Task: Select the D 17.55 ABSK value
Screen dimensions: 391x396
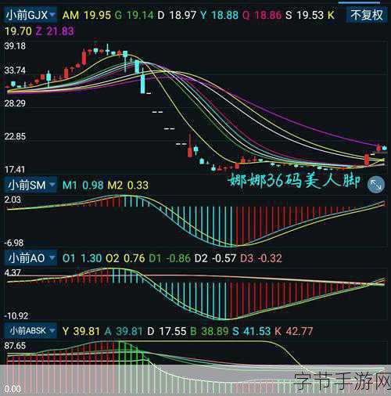Action: click(x=167, y=331)
